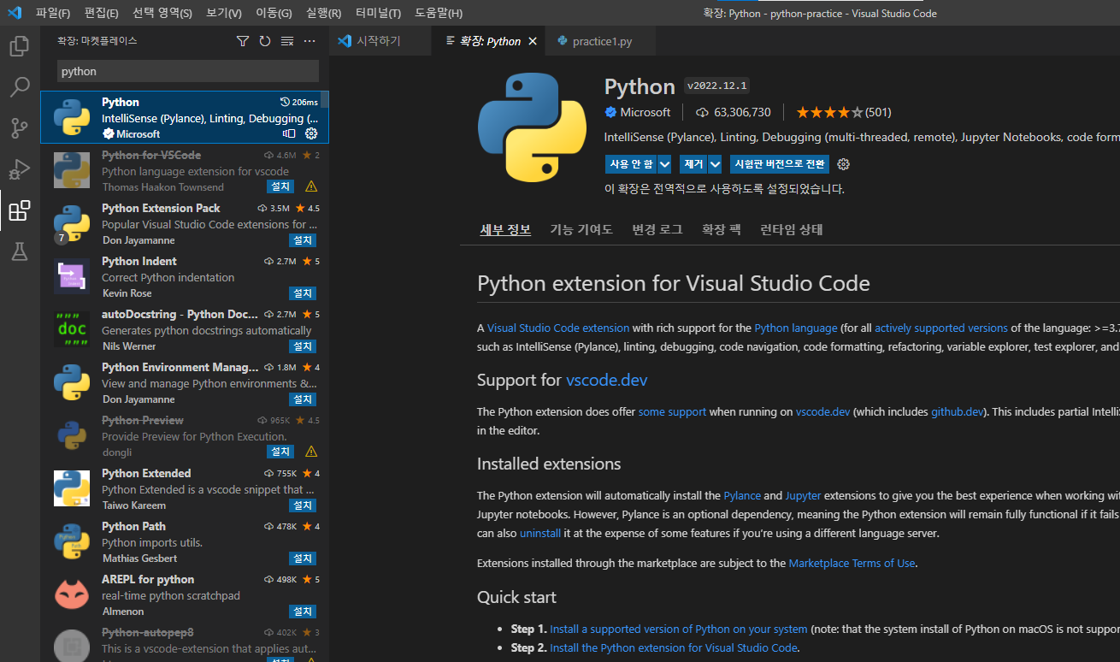Open the Search view in activity bar

tap(20, 87)
